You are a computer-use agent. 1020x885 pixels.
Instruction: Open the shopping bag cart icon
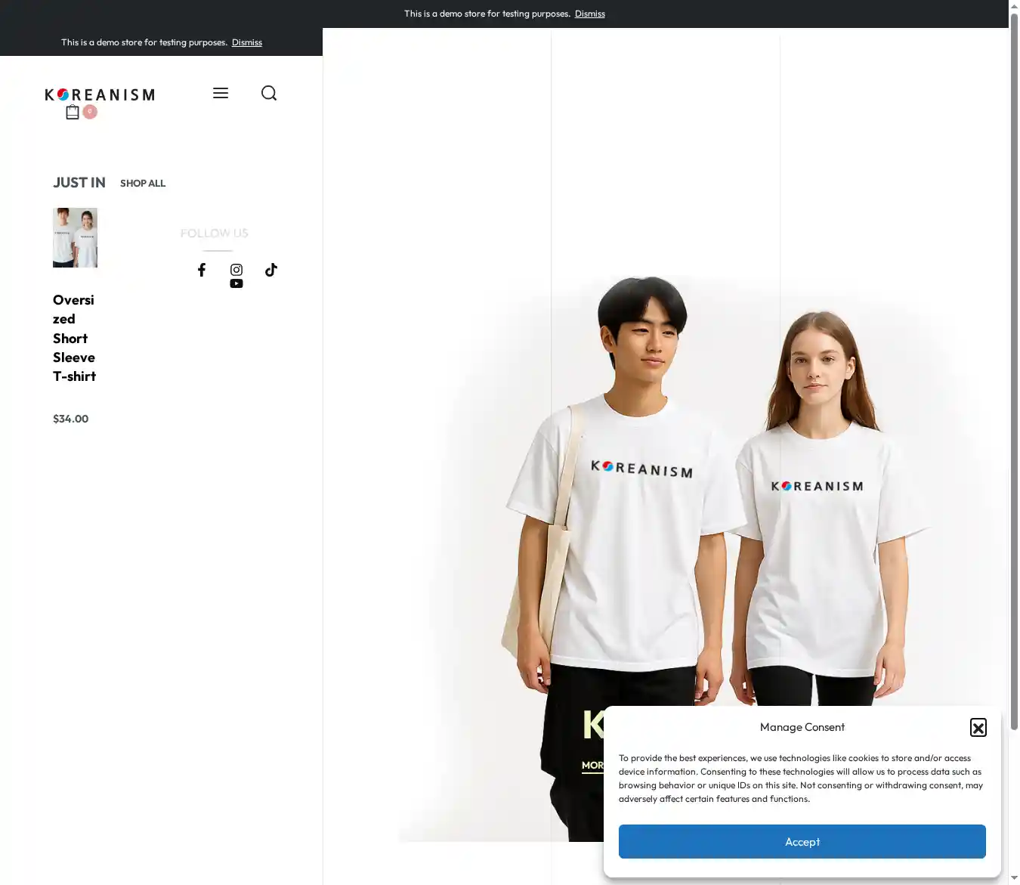pos(73,113)
